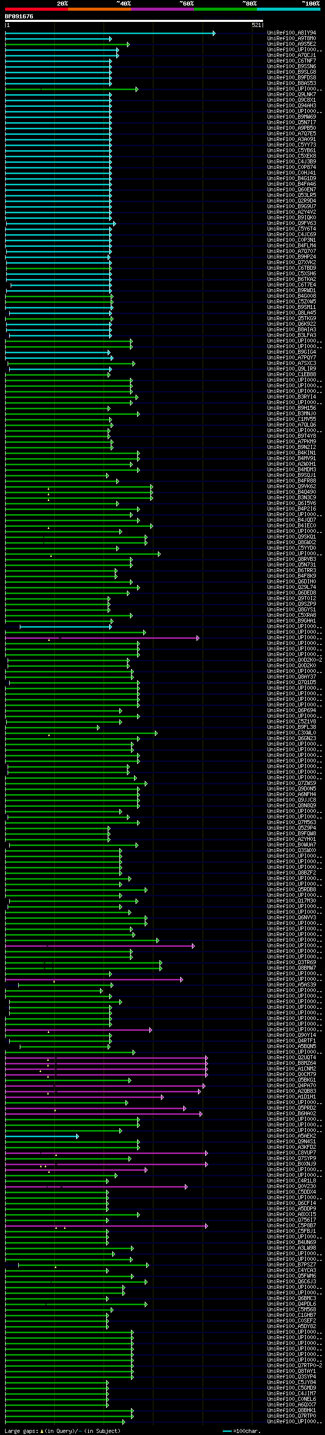Select hit UniRef100_Q2UQT4

coord(291,1057)
